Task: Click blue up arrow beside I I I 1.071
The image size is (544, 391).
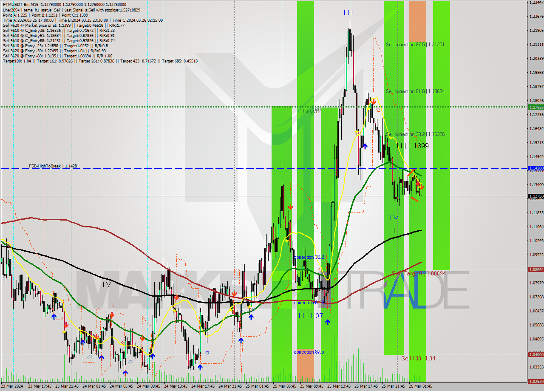Action: click(327, 322)
